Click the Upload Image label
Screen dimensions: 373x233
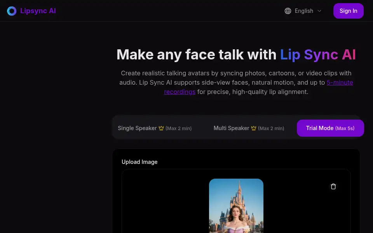tap(139, 162)
